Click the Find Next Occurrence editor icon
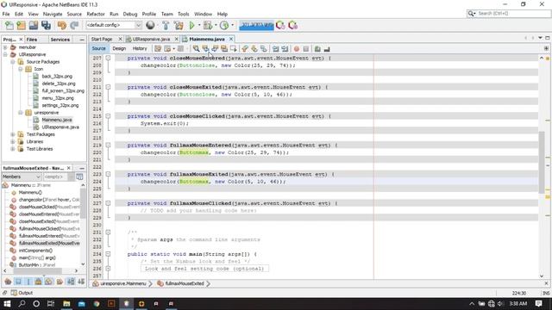 (215, 49)
